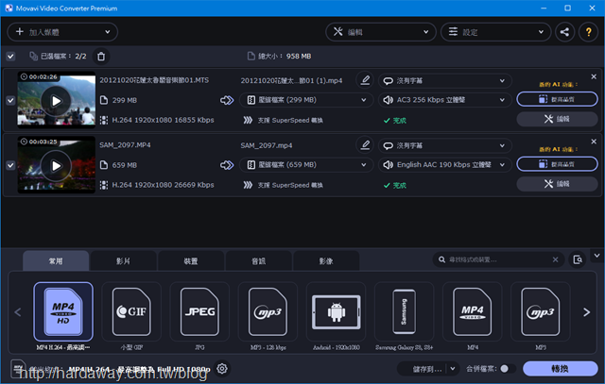This screenshot has height=384, width=605.
Task: Select the Android 1920x1080 device icon
Action: 337,311
